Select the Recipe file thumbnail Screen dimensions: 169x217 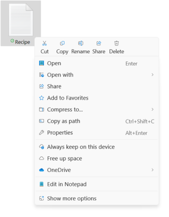coord(21,20)
